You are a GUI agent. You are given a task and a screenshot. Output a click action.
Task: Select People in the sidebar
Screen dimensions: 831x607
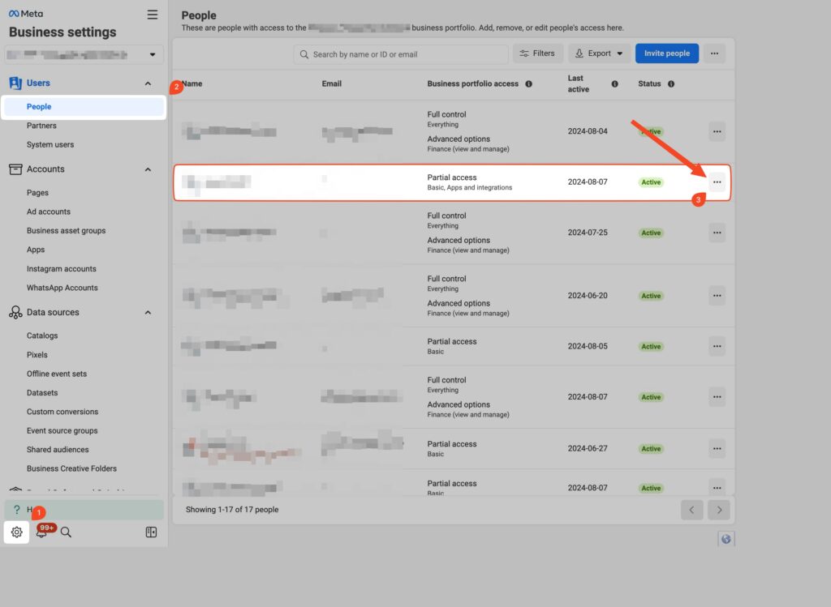pos(84,107)
